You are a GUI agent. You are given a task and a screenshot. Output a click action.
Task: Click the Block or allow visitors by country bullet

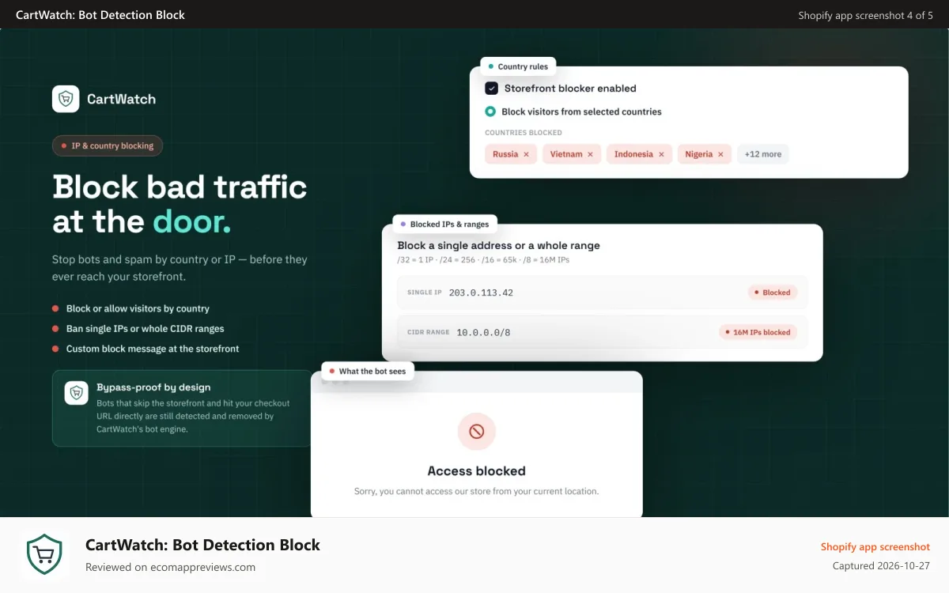click(x=138, y=308)
